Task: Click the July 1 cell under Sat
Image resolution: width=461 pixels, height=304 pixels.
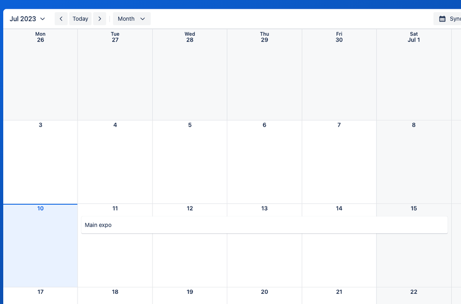Action: [x=413, y=74]
